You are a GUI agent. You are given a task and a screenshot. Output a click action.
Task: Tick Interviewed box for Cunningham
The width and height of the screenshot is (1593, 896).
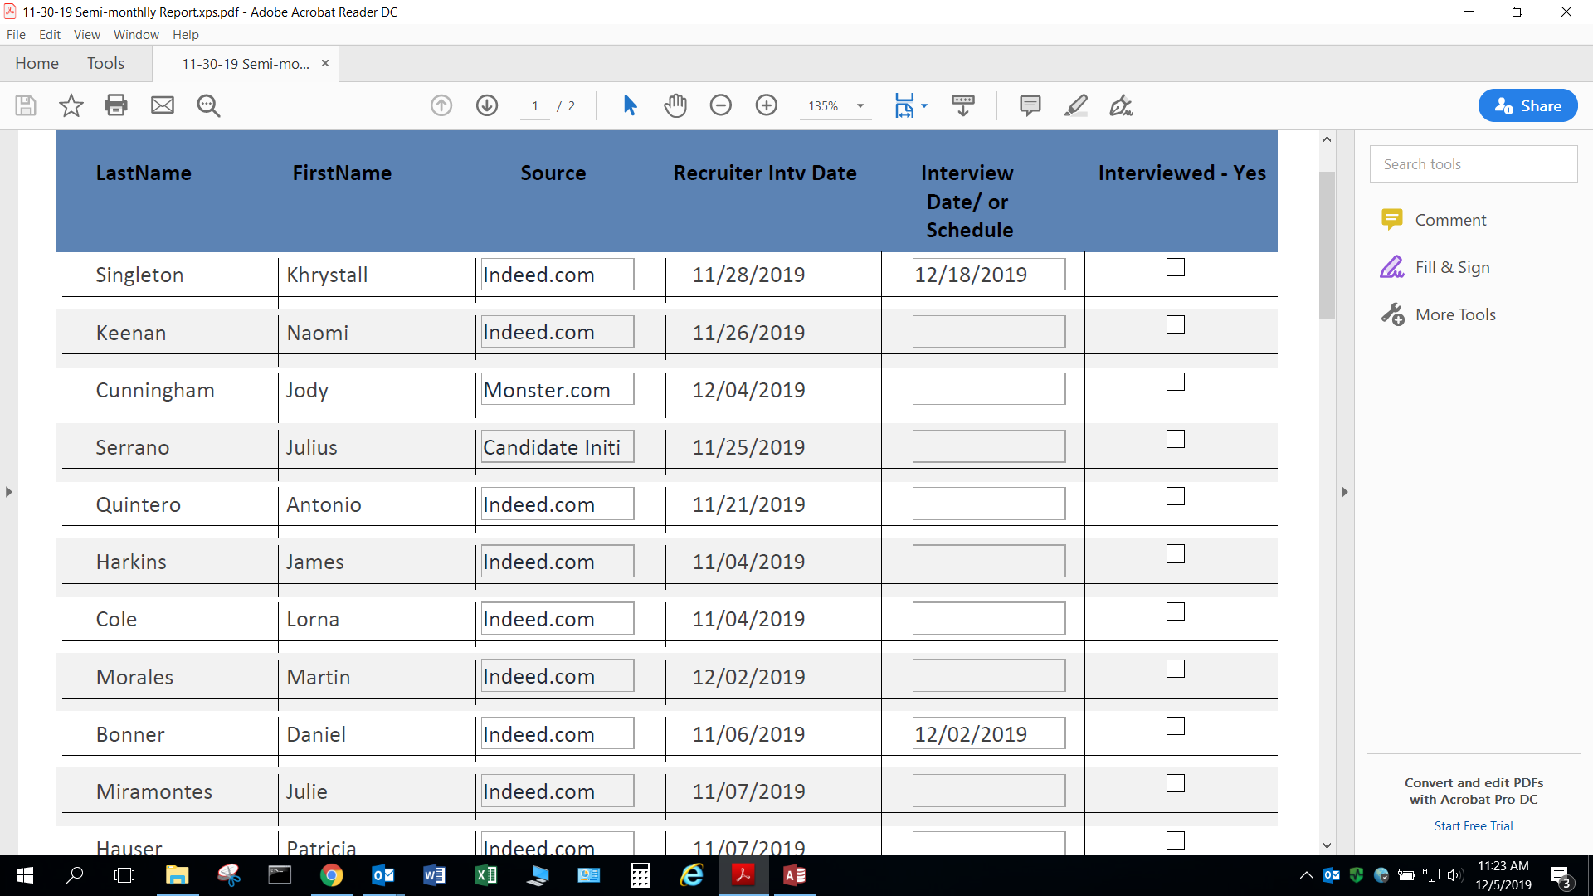point(1176,382)
